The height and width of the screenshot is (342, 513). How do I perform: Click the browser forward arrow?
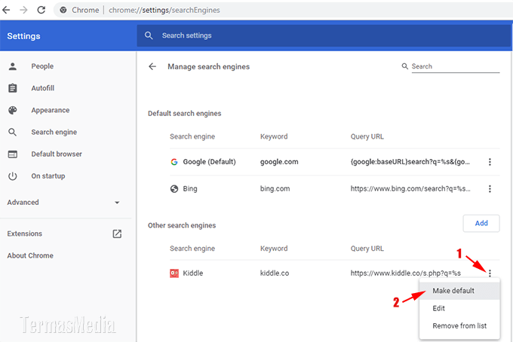[x=23, y=10]
